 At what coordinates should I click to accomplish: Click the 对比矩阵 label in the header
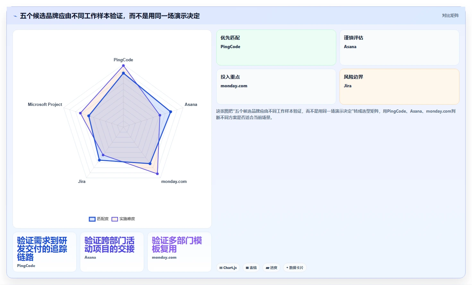(x=450, y=15)
